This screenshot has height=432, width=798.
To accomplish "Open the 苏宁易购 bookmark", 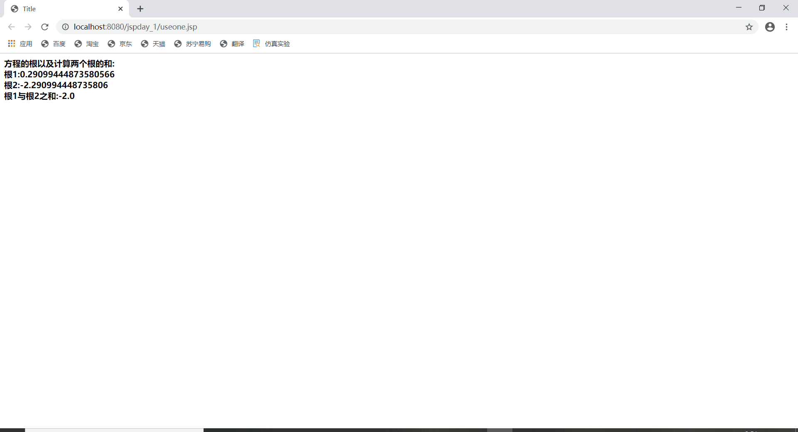I will click(192, 44).
